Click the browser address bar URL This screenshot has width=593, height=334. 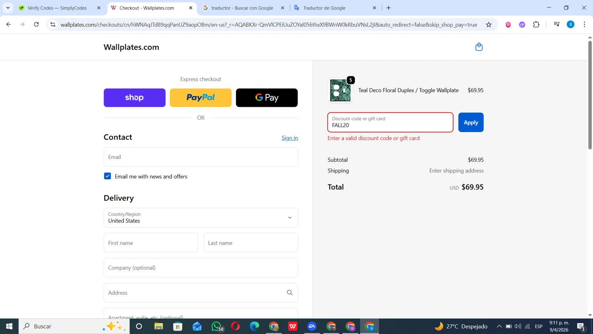coord(269,25)
